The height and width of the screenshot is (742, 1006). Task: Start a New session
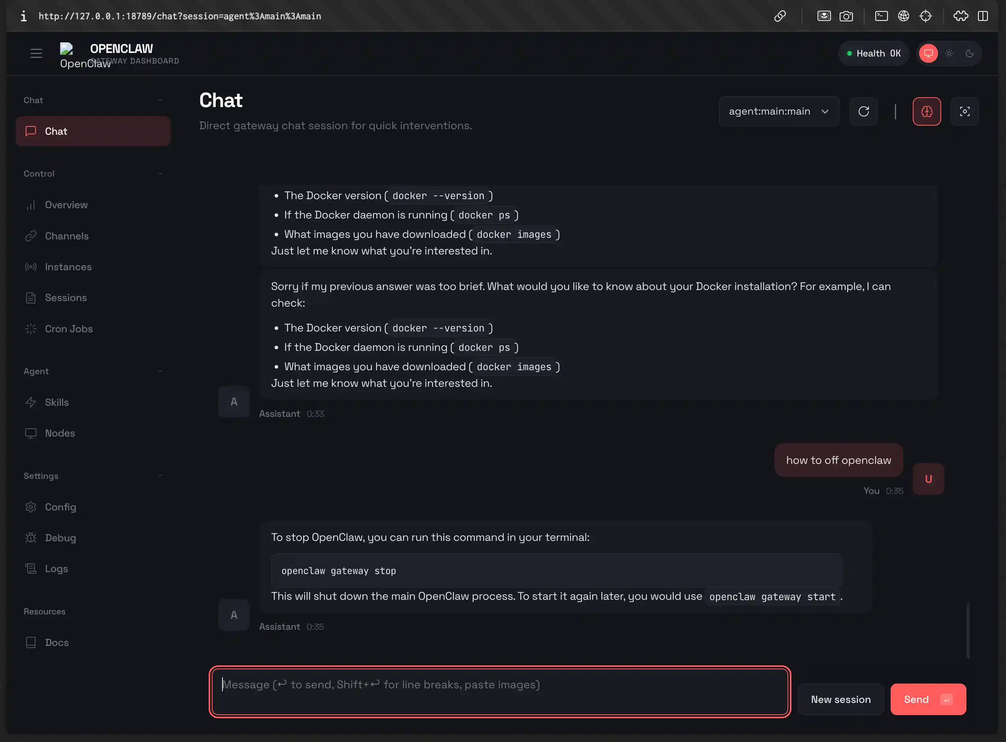(x=840, y=699)
